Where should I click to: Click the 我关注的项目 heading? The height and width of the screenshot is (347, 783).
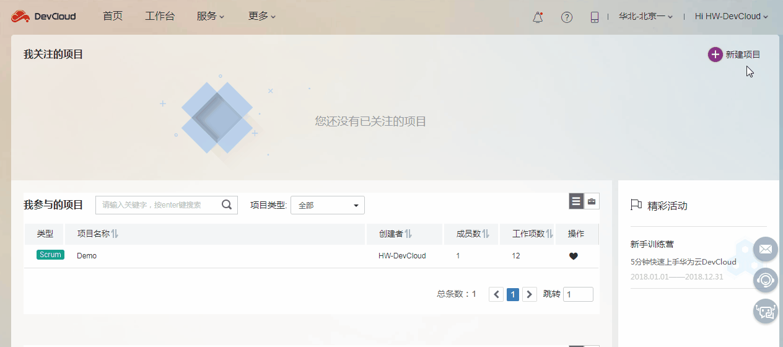click(x=53, y=55)
